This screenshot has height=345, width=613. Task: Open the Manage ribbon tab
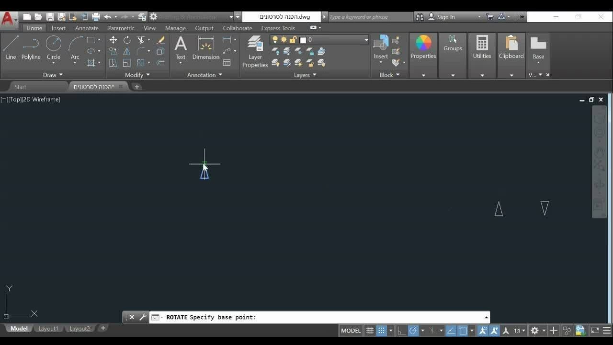pos(175,28)
